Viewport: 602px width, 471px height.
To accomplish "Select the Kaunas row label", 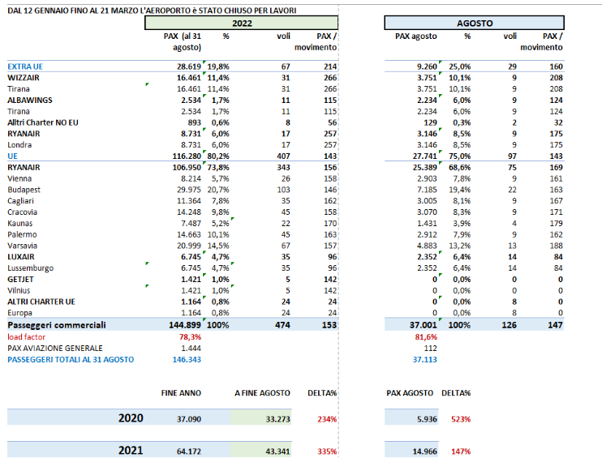I will 20,223.
